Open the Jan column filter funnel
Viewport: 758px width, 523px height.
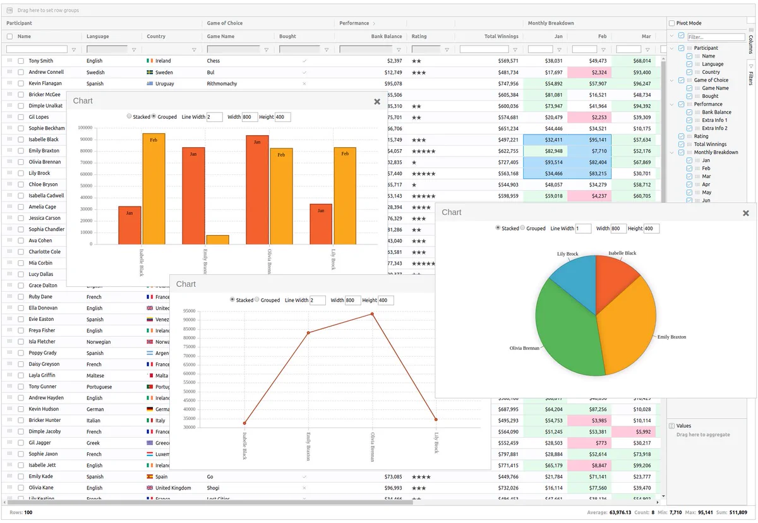[x=559, y=49]
